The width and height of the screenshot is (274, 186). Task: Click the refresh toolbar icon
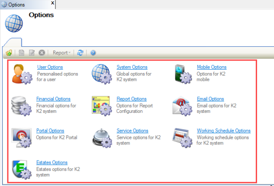81,53
